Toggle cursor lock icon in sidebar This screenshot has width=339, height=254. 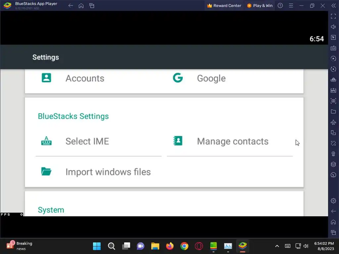click(x=333, y=37)
